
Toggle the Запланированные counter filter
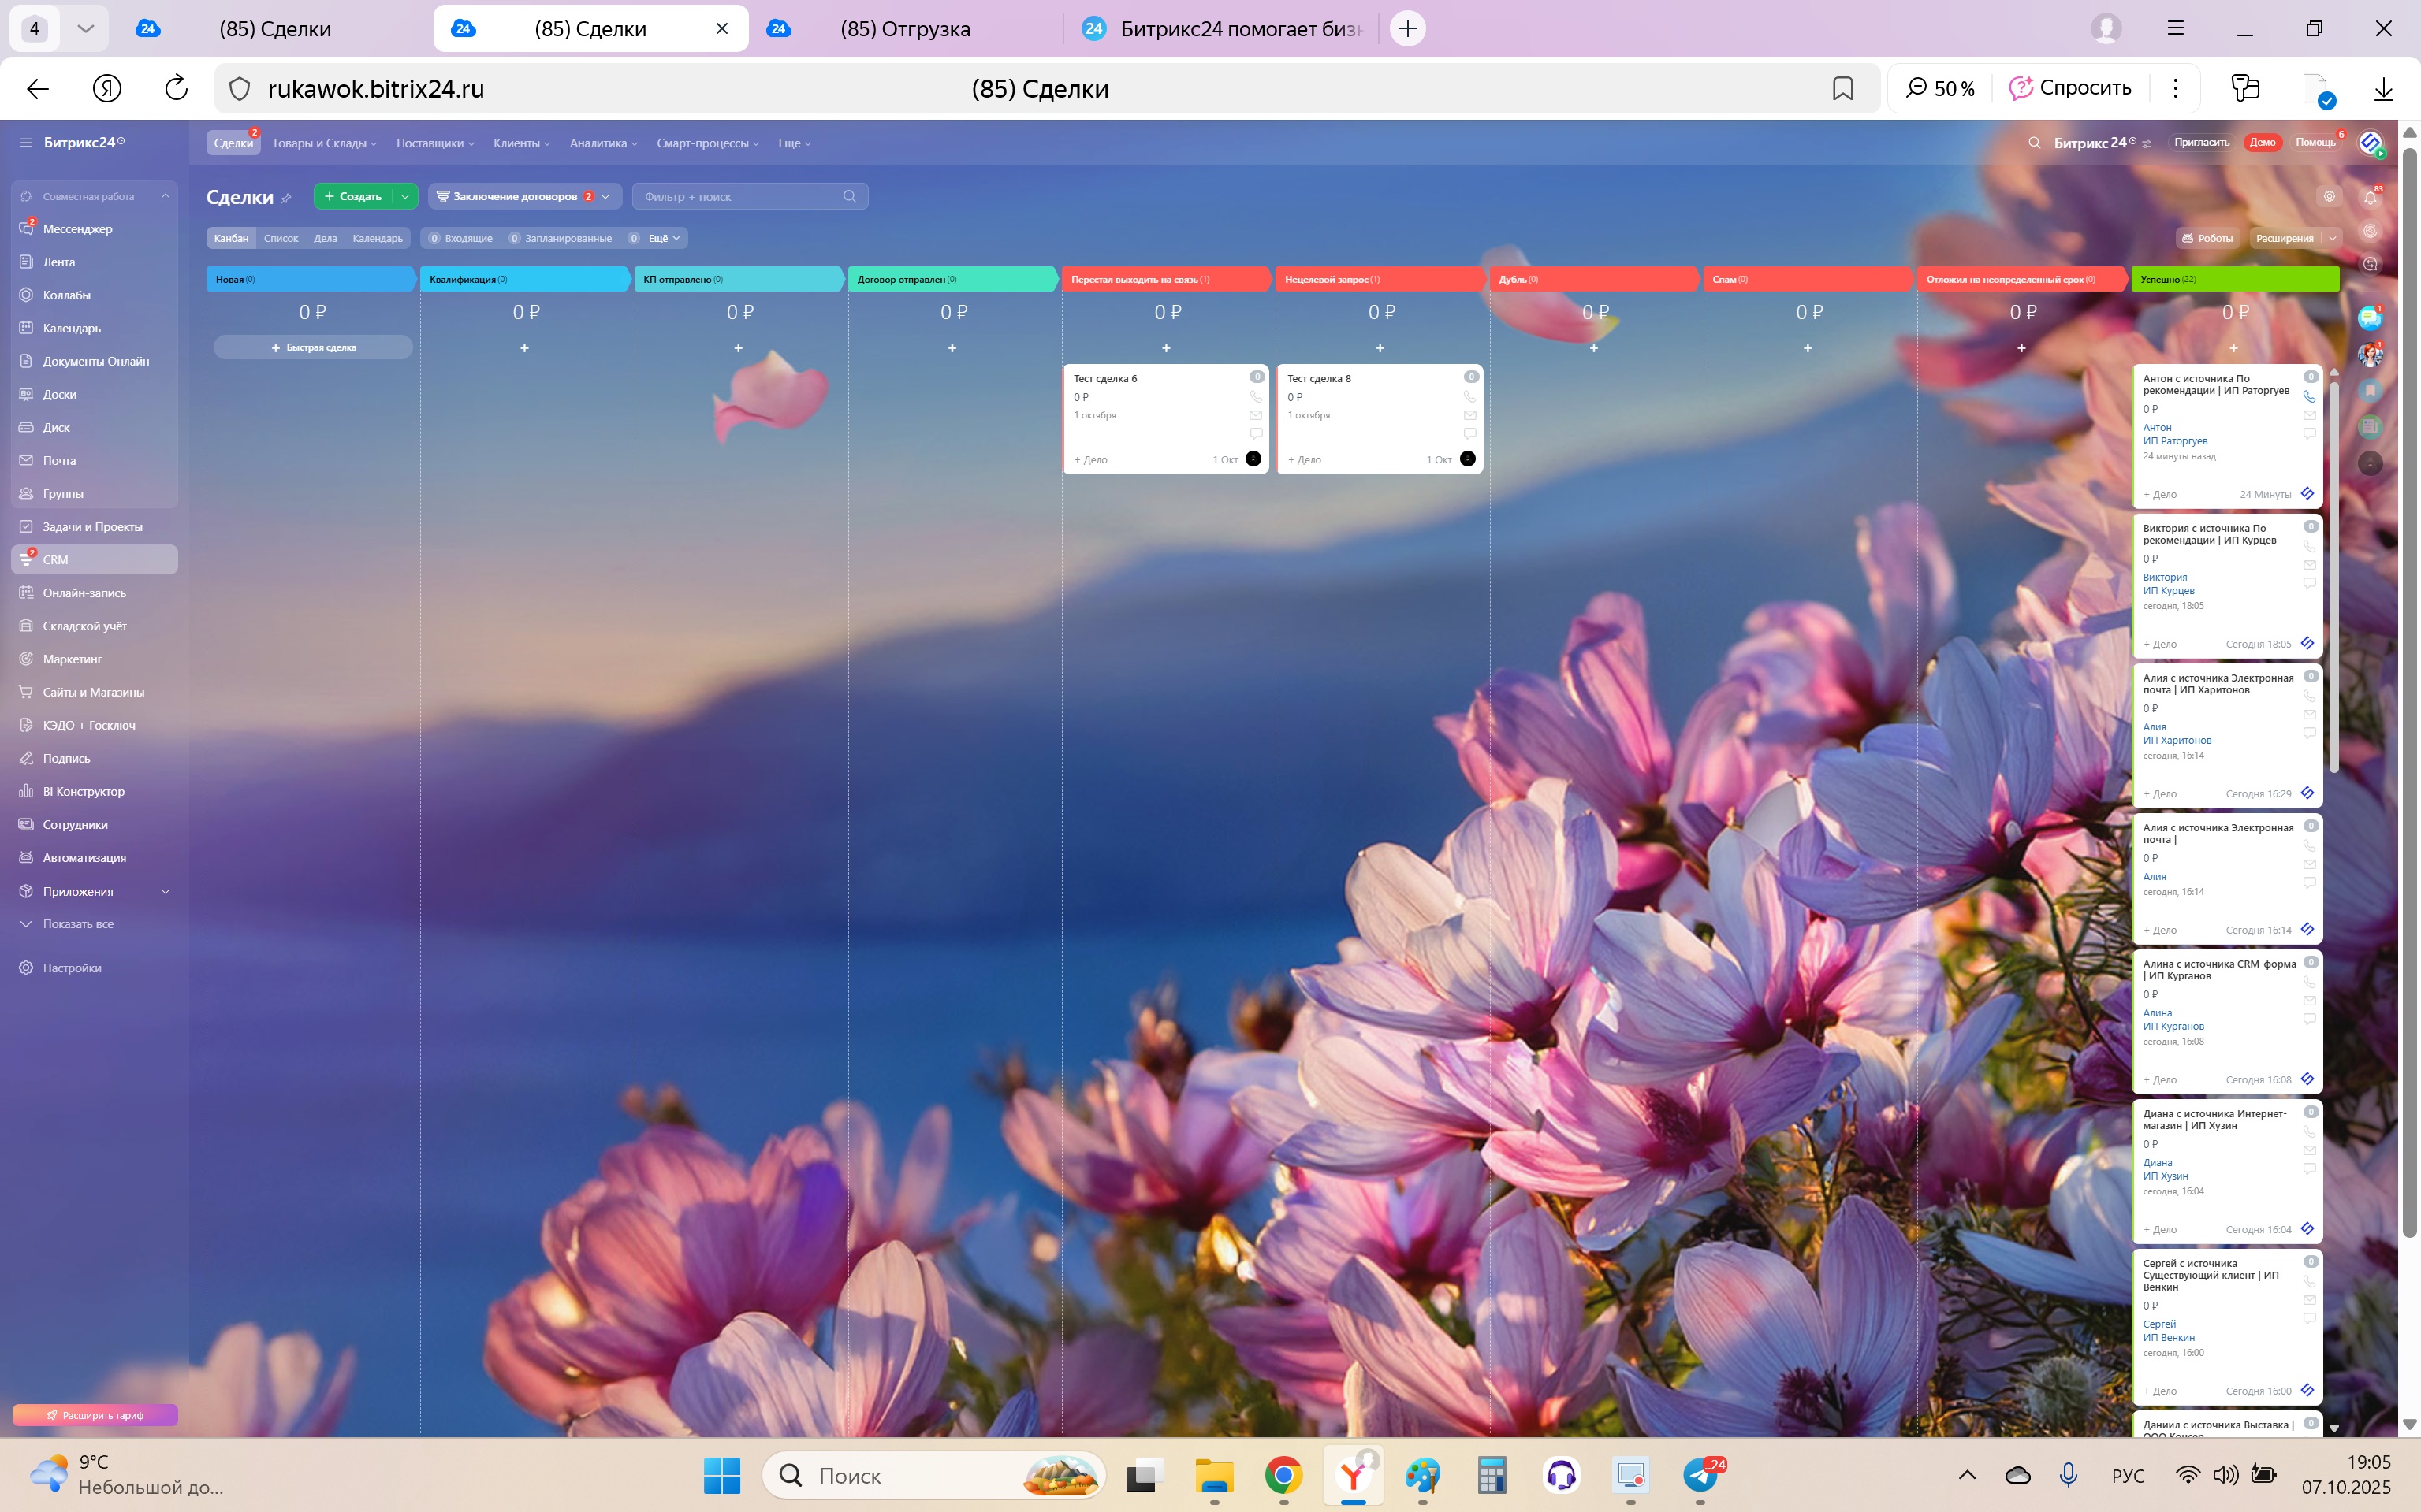click(x=561, y=238)
